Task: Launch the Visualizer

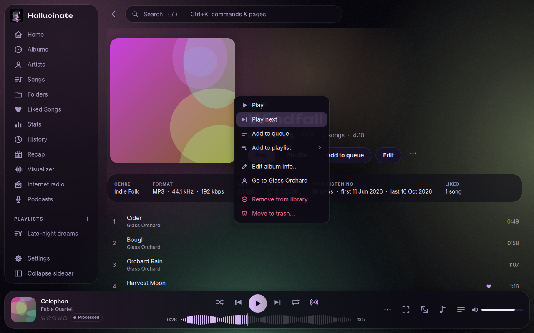Action: point(51,169)
